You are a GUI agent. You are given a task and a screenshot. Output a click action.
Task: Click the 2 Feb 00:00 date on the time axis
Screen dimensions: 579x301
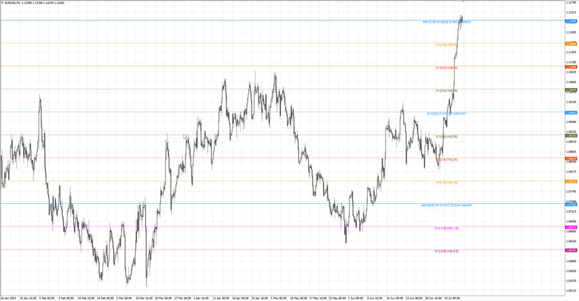coord(46,298)
